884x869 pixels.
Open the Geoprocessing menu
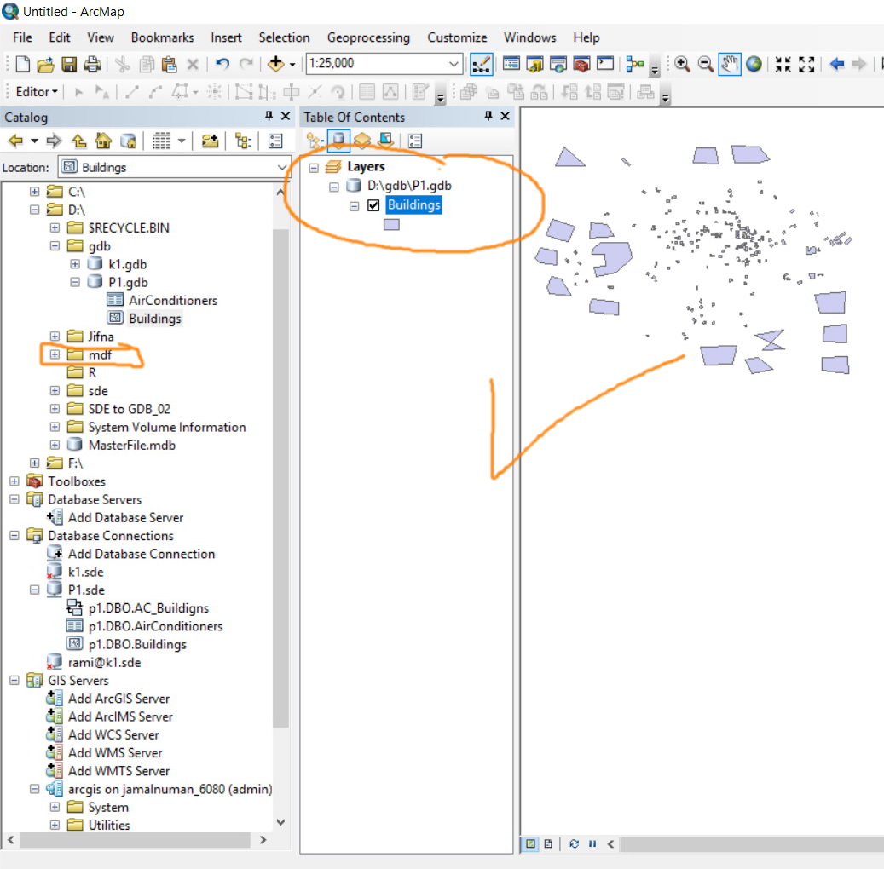[x=368, y=37]
